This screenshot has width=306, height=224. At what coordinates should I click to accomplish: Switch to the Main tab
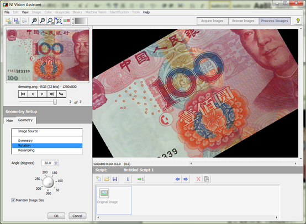click(9, 121)
